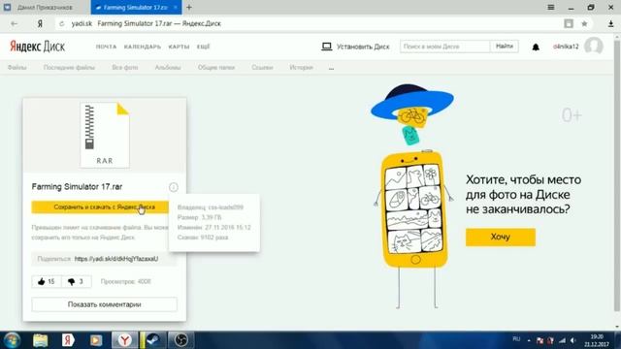Click the RU language indicator
The height and width of the screenshot is (349, 621).
coord(516,339)
